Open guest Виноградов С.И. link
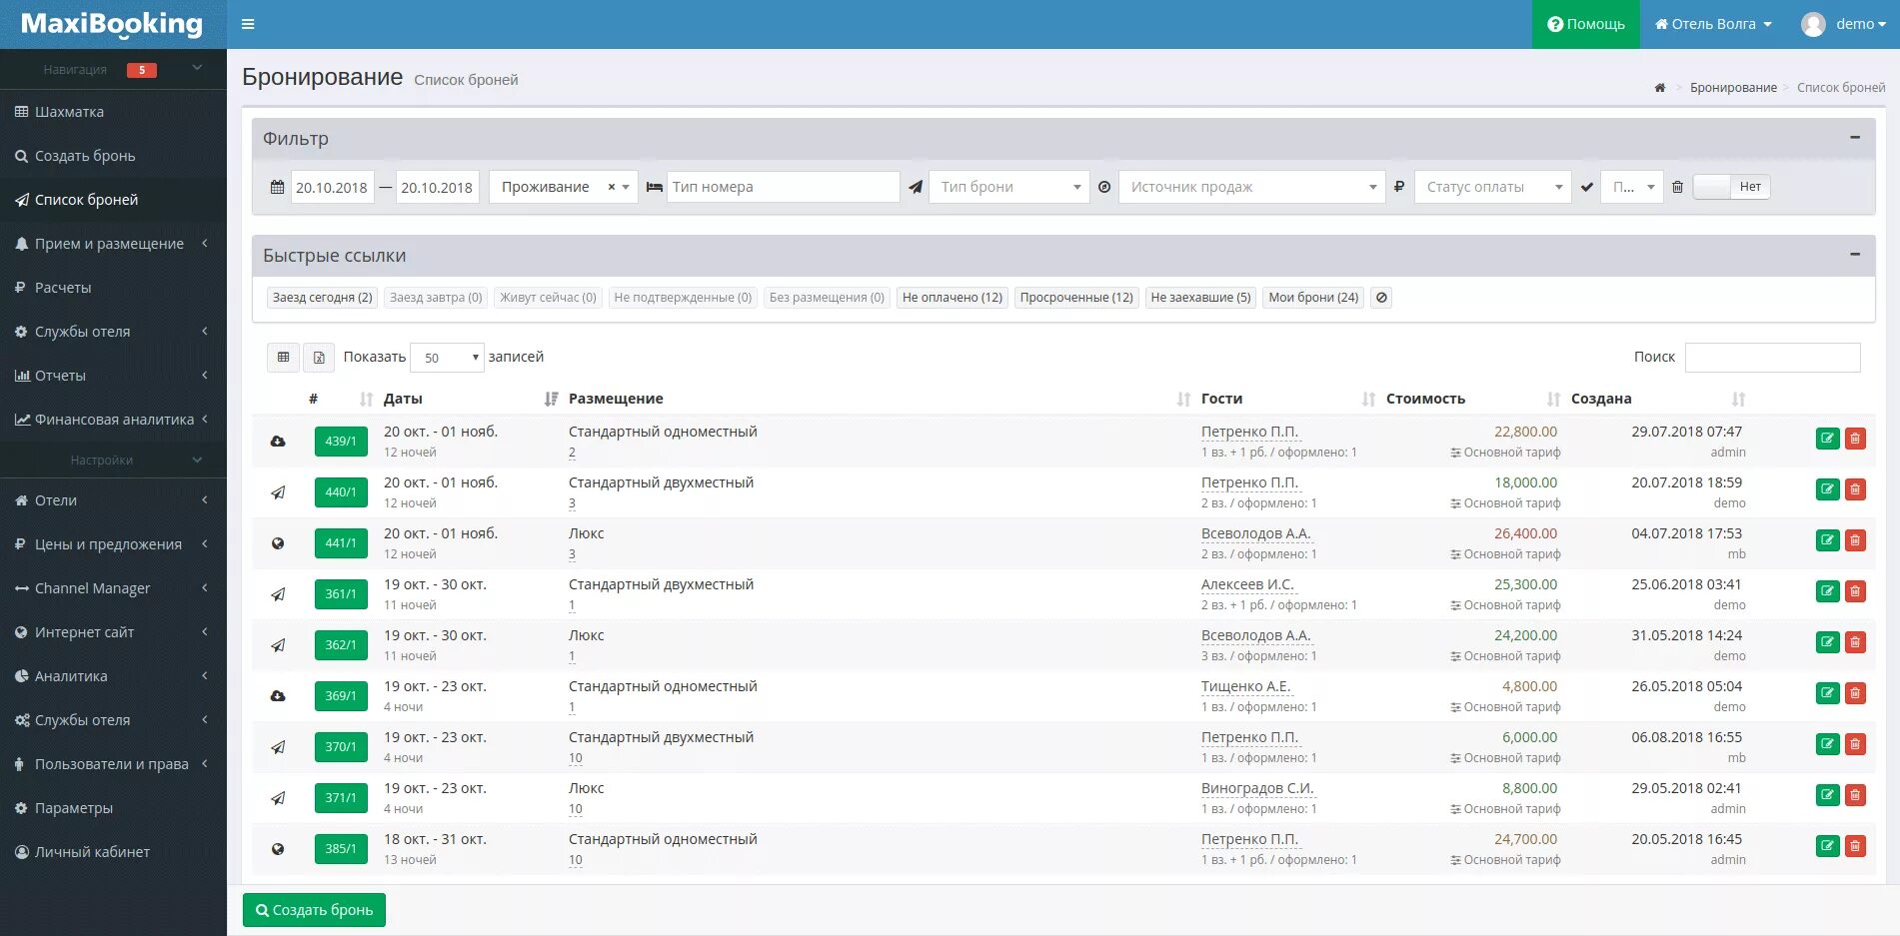 (1257, 788)
